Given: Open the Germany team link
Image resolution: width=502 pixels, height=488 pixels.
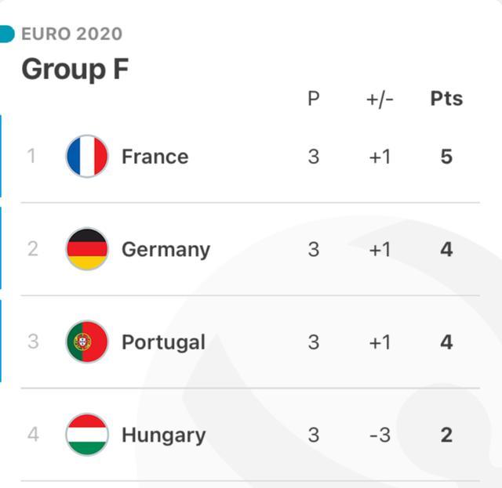Looking at the screenshot, I should coord(166,249).
